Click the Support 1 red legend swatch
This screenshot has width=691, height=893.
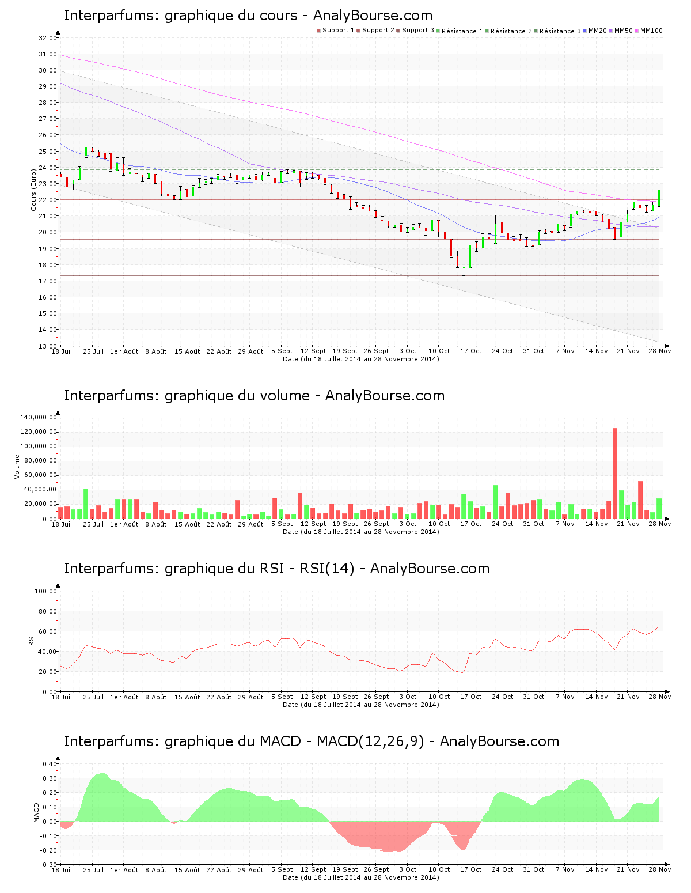(318, 31)
